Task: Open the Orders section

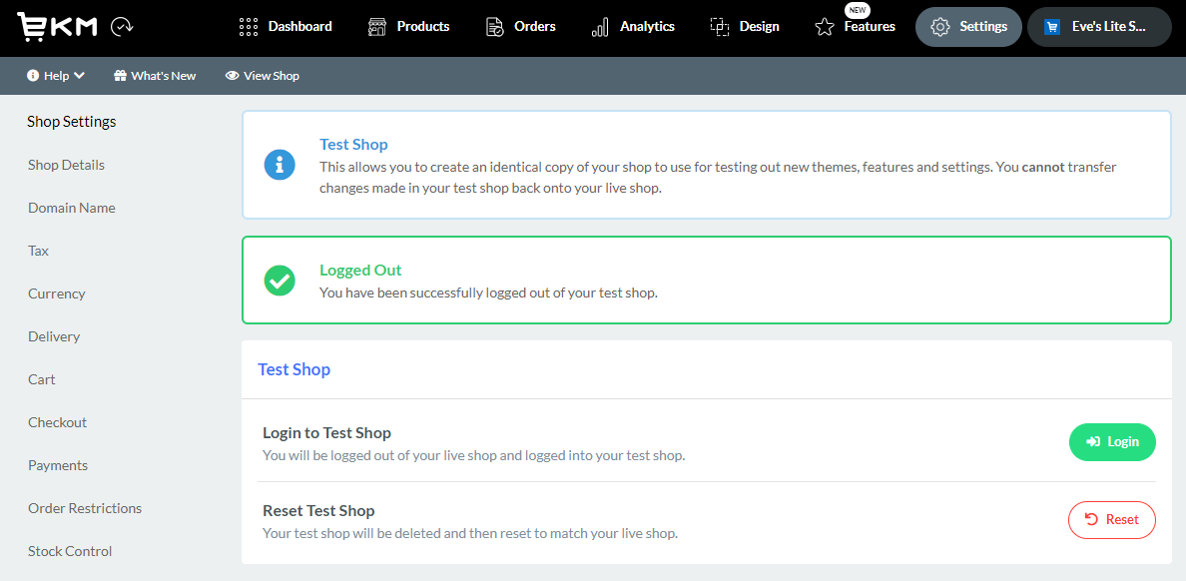Action: click(x=520, y=27)
